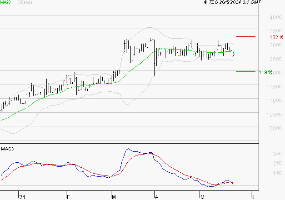Click the 13000 price axis label
This screenshot has width=285, height=200.
pos(274,45)
